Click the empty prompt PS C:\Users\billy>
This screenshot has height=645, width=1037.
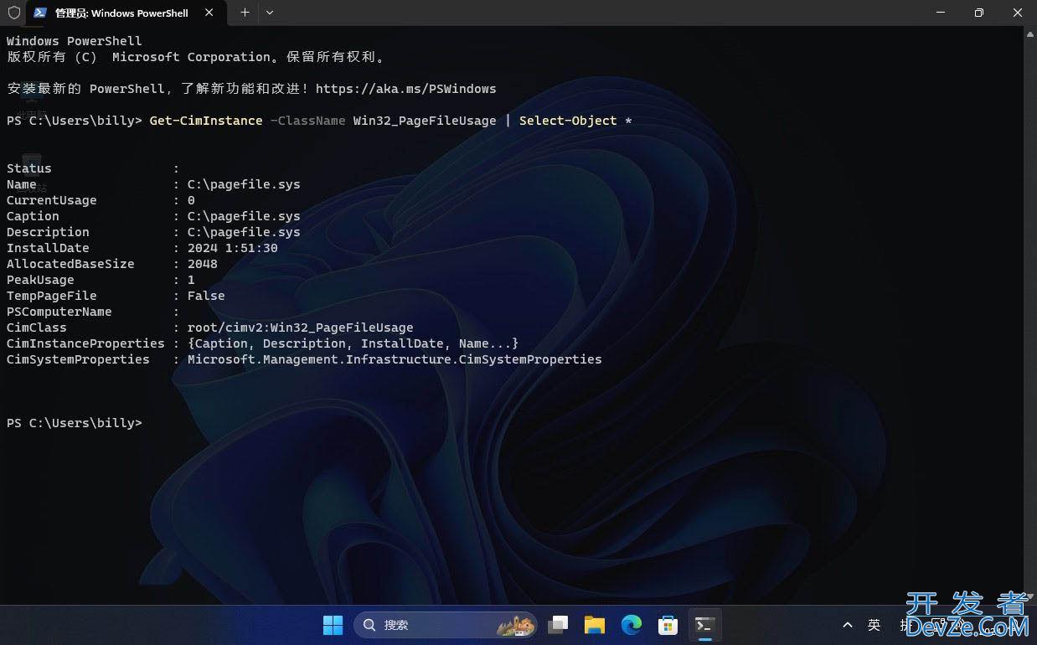coord(75,423)
